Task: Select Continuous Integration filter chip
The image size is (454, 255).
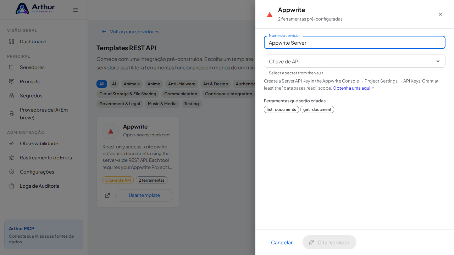Action: click(x=228, y=94)
